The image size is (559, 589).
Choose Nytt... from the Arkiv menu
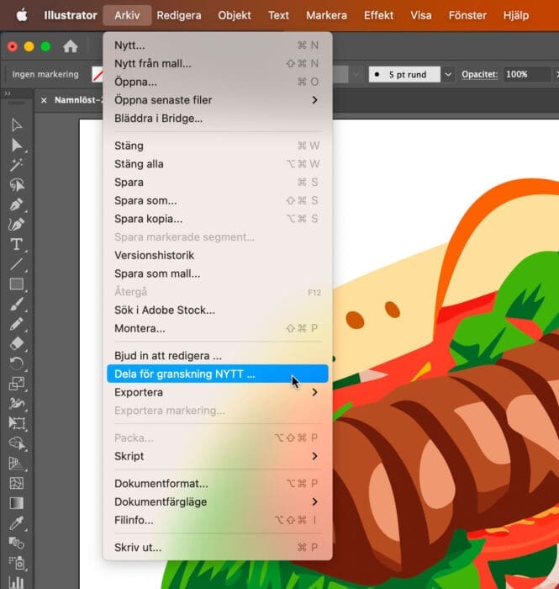[x=218, y=45]
